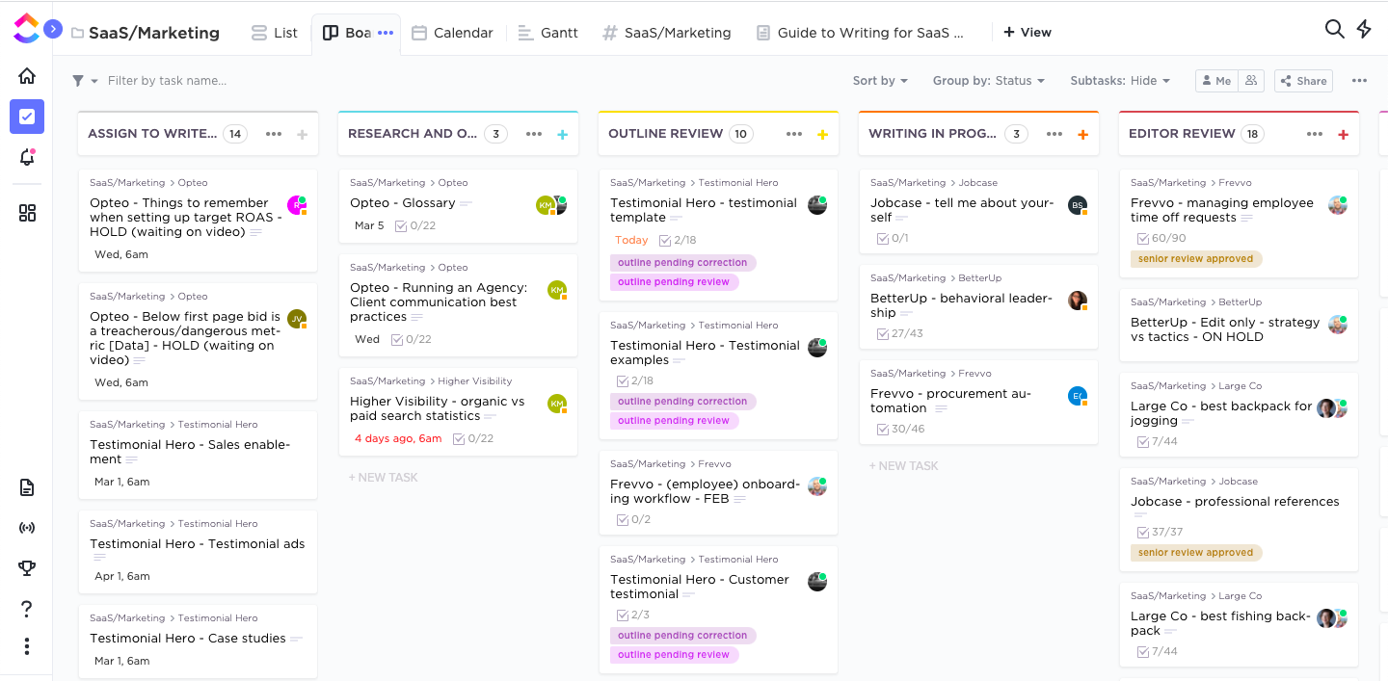Expand sidebar with blue arrow button
The height and width of the screenshot is (681, 1388).
click(x=53, y=30)
